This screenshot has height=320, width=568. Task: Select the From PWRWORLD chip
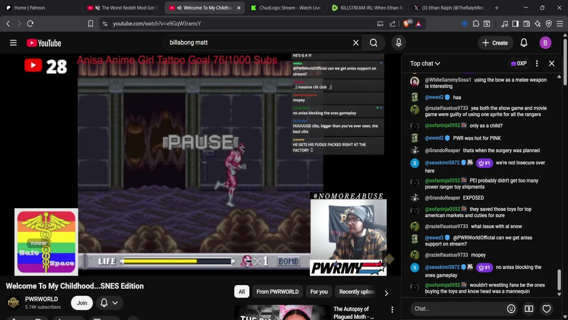[x=277, y=292]
